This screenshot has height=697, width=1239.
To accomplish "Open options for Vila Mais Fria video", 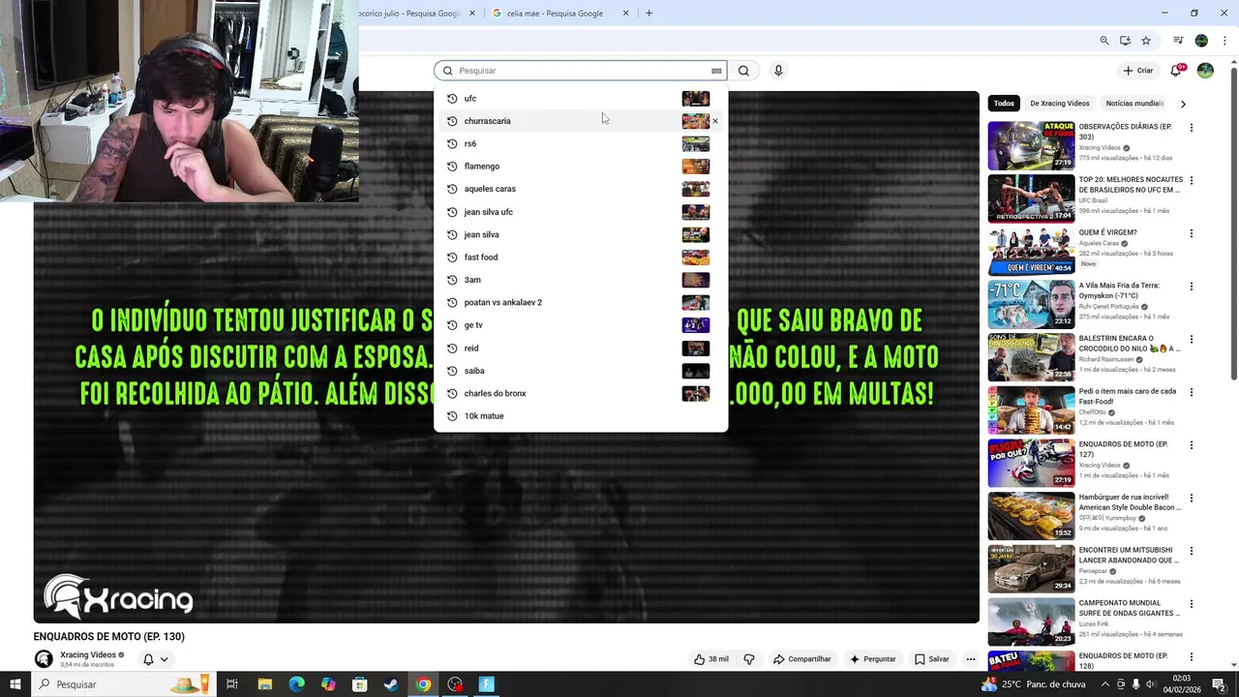I will point(1192,287).
